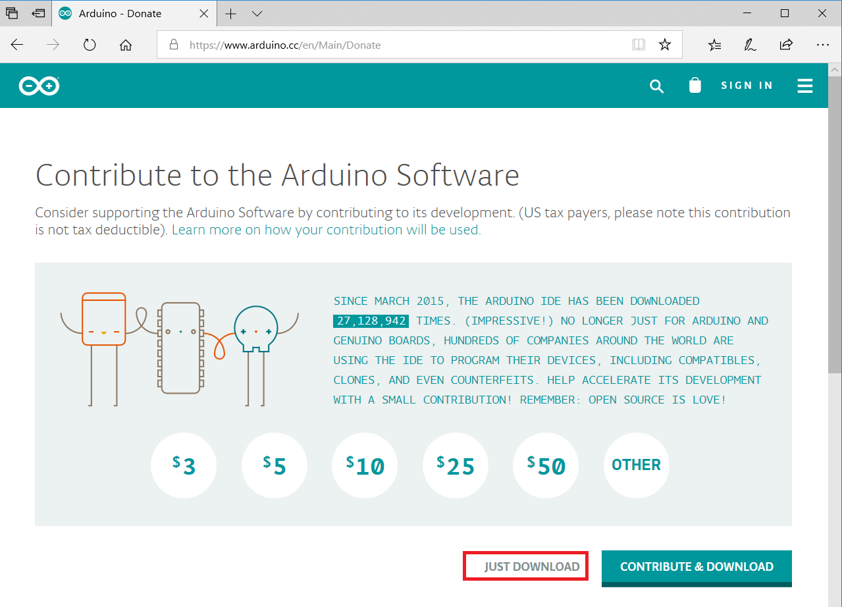Choose the $25 contribution amount
This screenshot has width=842, height=607.
[456, 465]
